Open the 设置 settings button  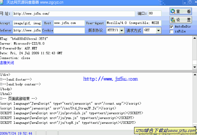click(181, 20)
